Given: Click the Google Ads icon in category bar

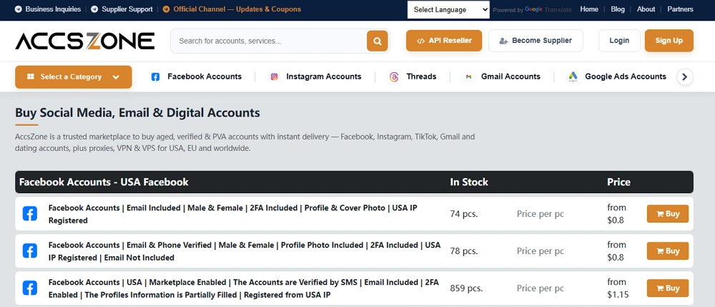Looking at the screenshot, I should tap(573, 77).
